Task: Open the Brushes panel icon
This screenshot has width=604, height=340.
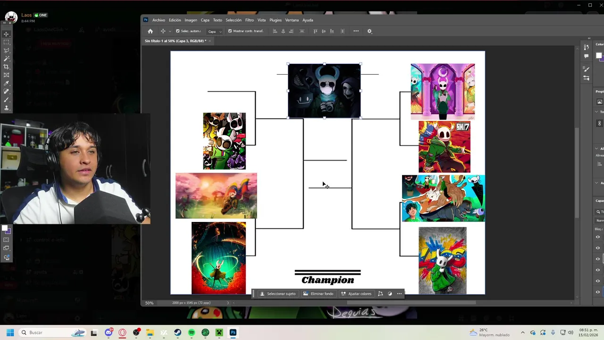Action: [586, 69]
